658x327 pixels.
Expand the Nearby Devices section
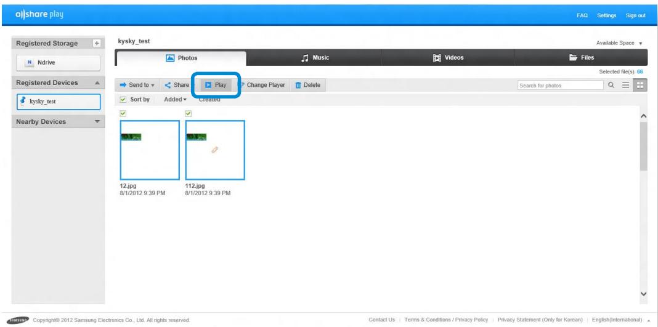pos(97,121)
